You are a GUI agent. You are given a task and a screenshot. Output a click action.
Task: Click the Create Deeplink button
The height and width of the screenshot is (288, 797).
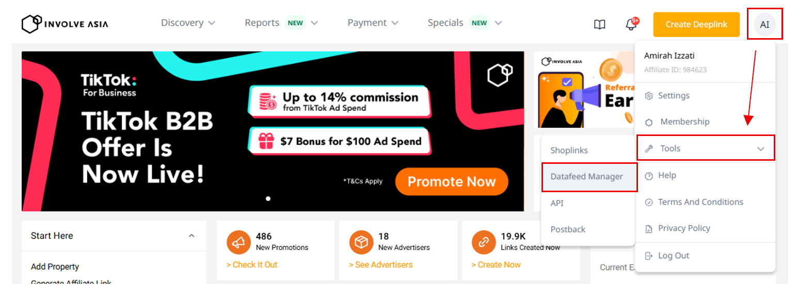coord(696,25)
